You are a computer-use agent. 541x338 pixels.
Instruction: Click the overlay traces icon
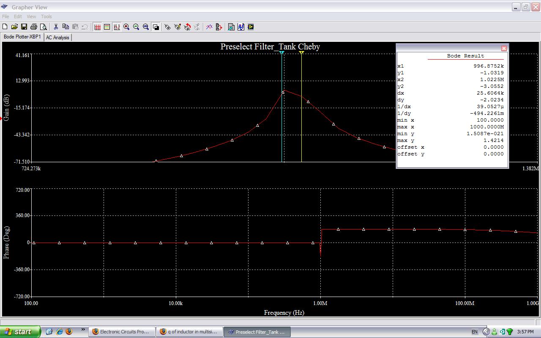pyautogui.click(x=209, y=27)
